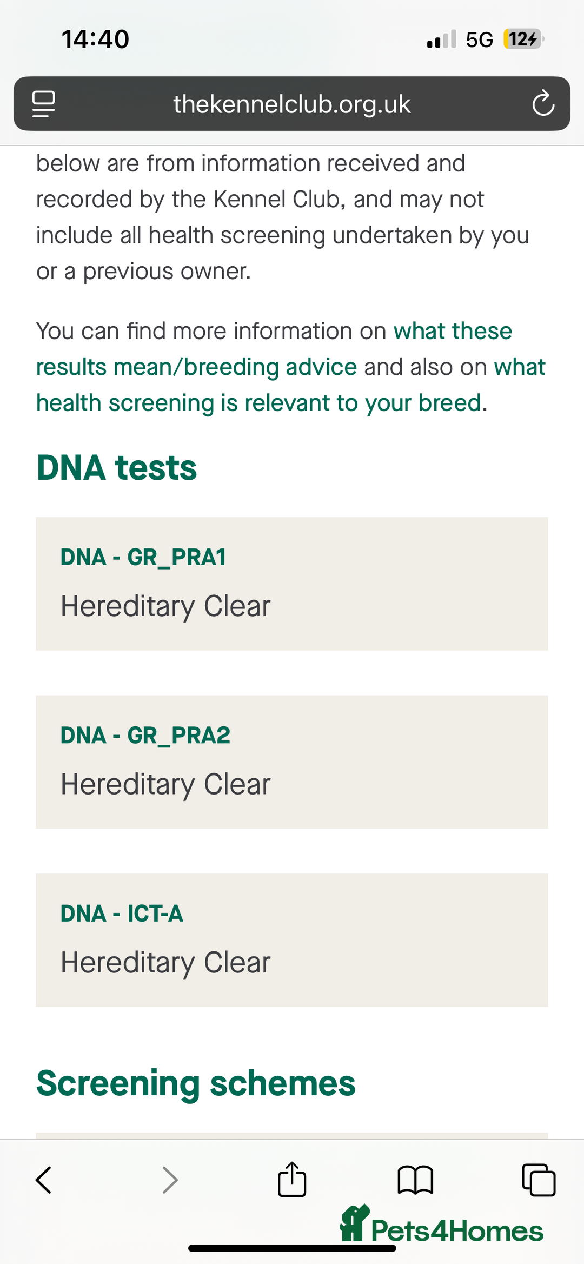Go back to the previous page
584x1264 pixels.
pyautogui.click(x=44, y=1180)
